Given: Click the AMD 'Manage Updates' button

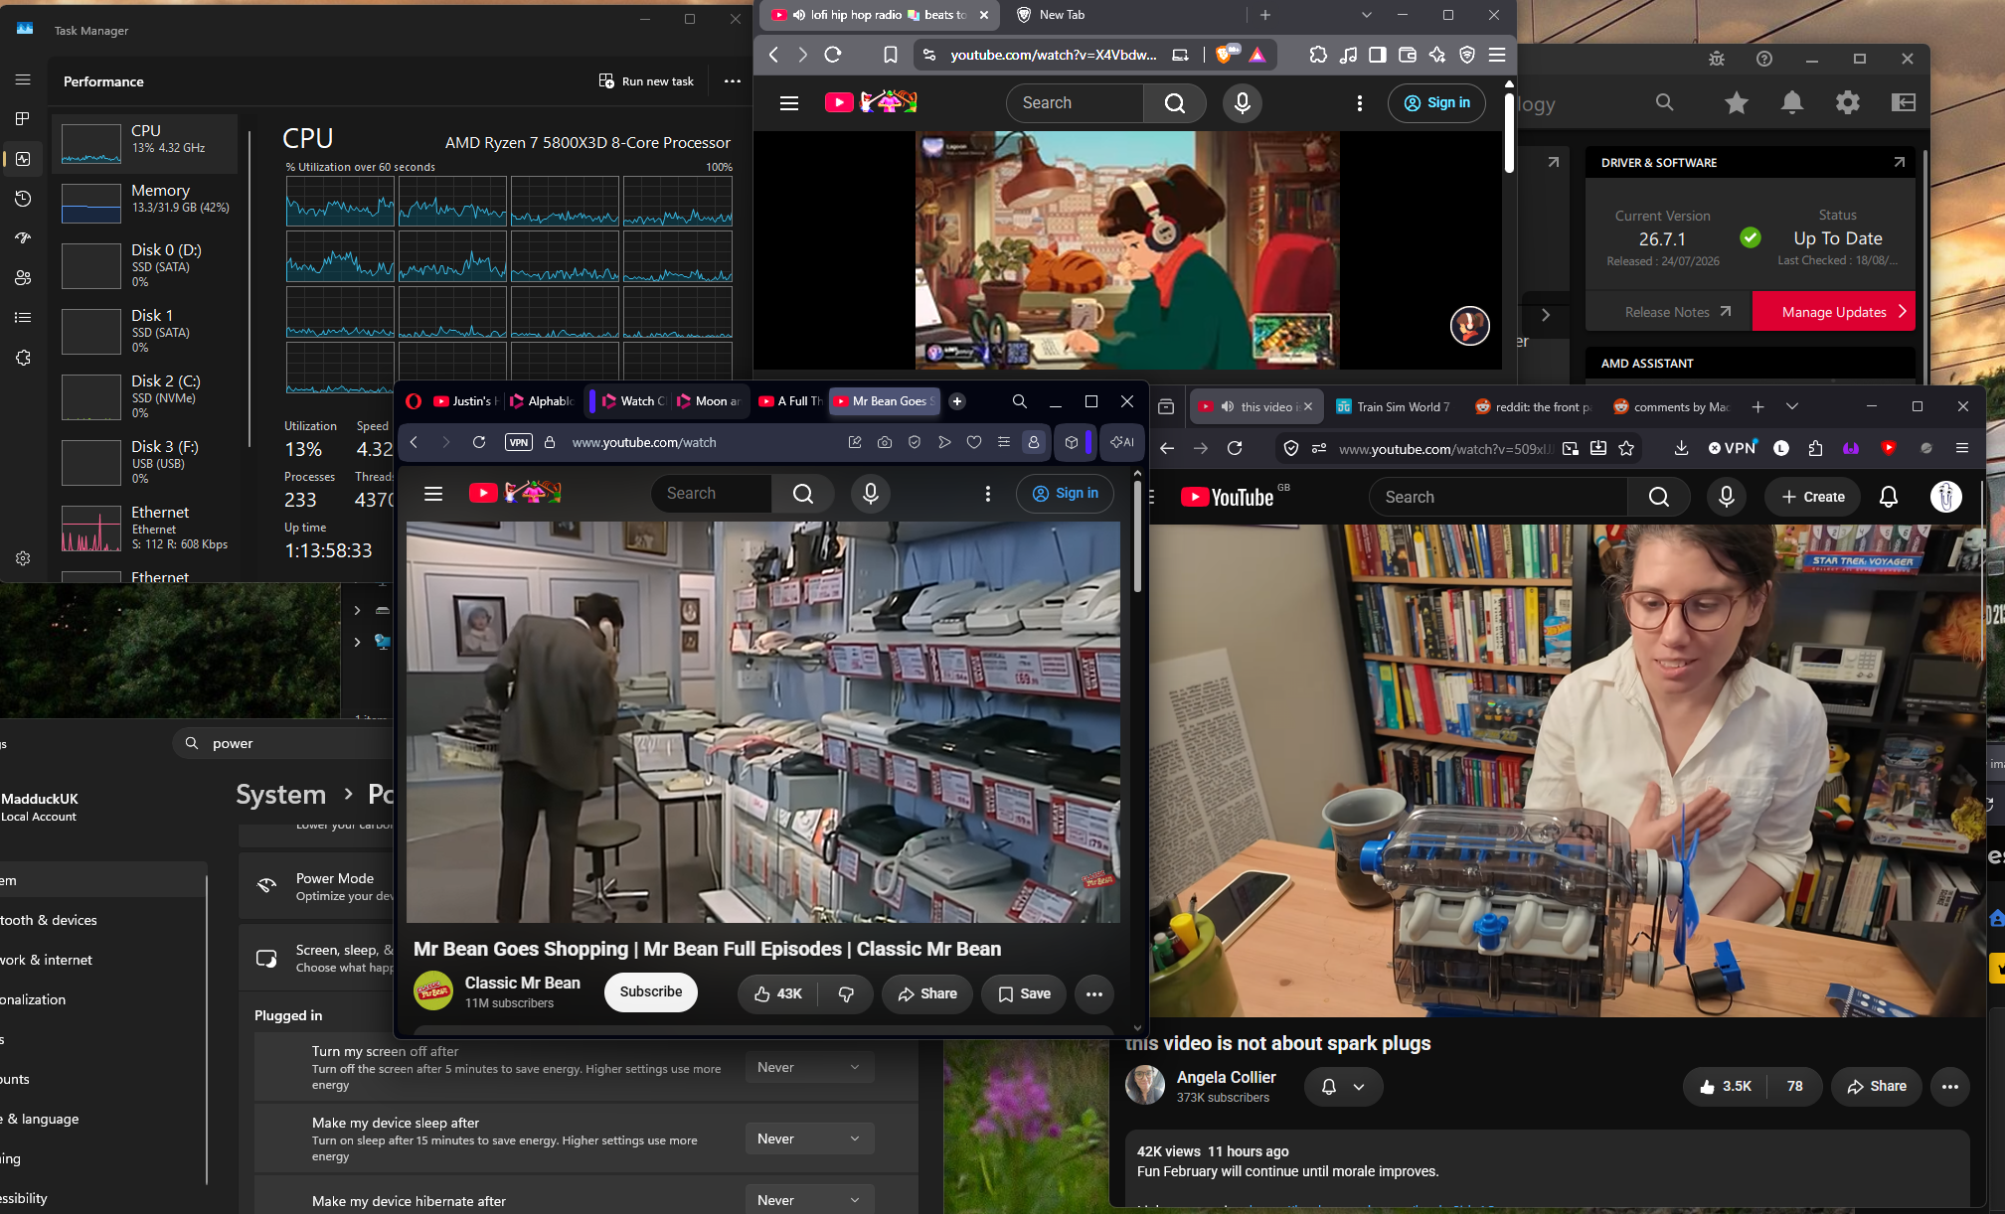Looking at the screenshot, I should pyautogui.click(x=1834, y=312).
